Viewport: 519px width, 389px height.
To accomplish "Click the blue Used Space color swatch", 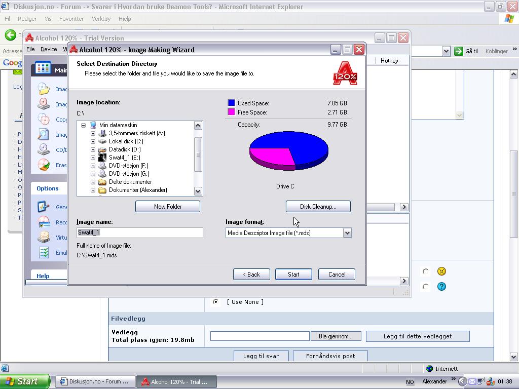I will (x=231, y=102).
